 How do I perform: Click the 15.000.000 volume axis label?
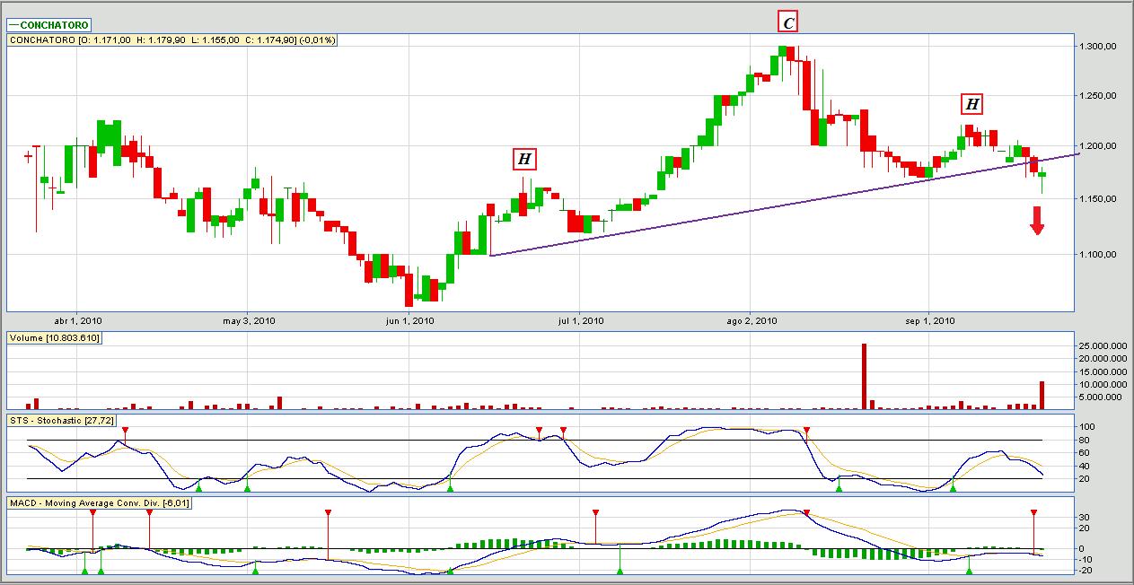[1101, 371]
